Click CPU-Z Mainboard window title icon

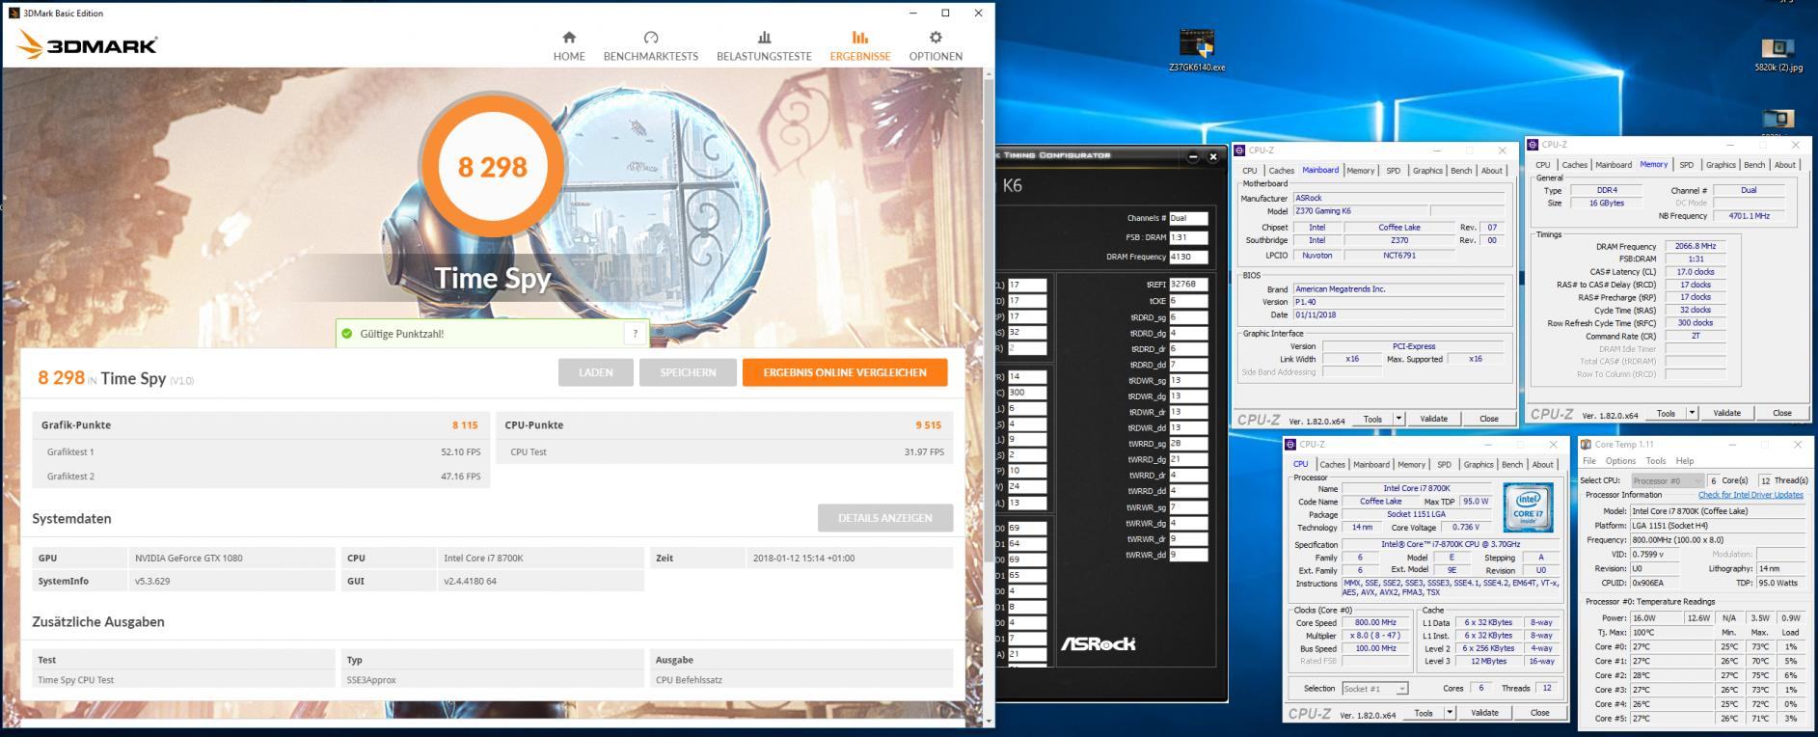[x=1240, y=150]
